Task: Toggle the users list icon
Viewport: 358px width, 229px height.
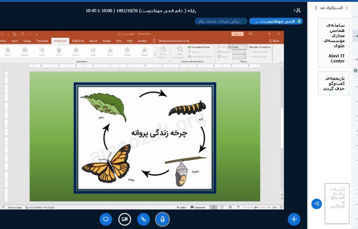Action: [298, 10]
